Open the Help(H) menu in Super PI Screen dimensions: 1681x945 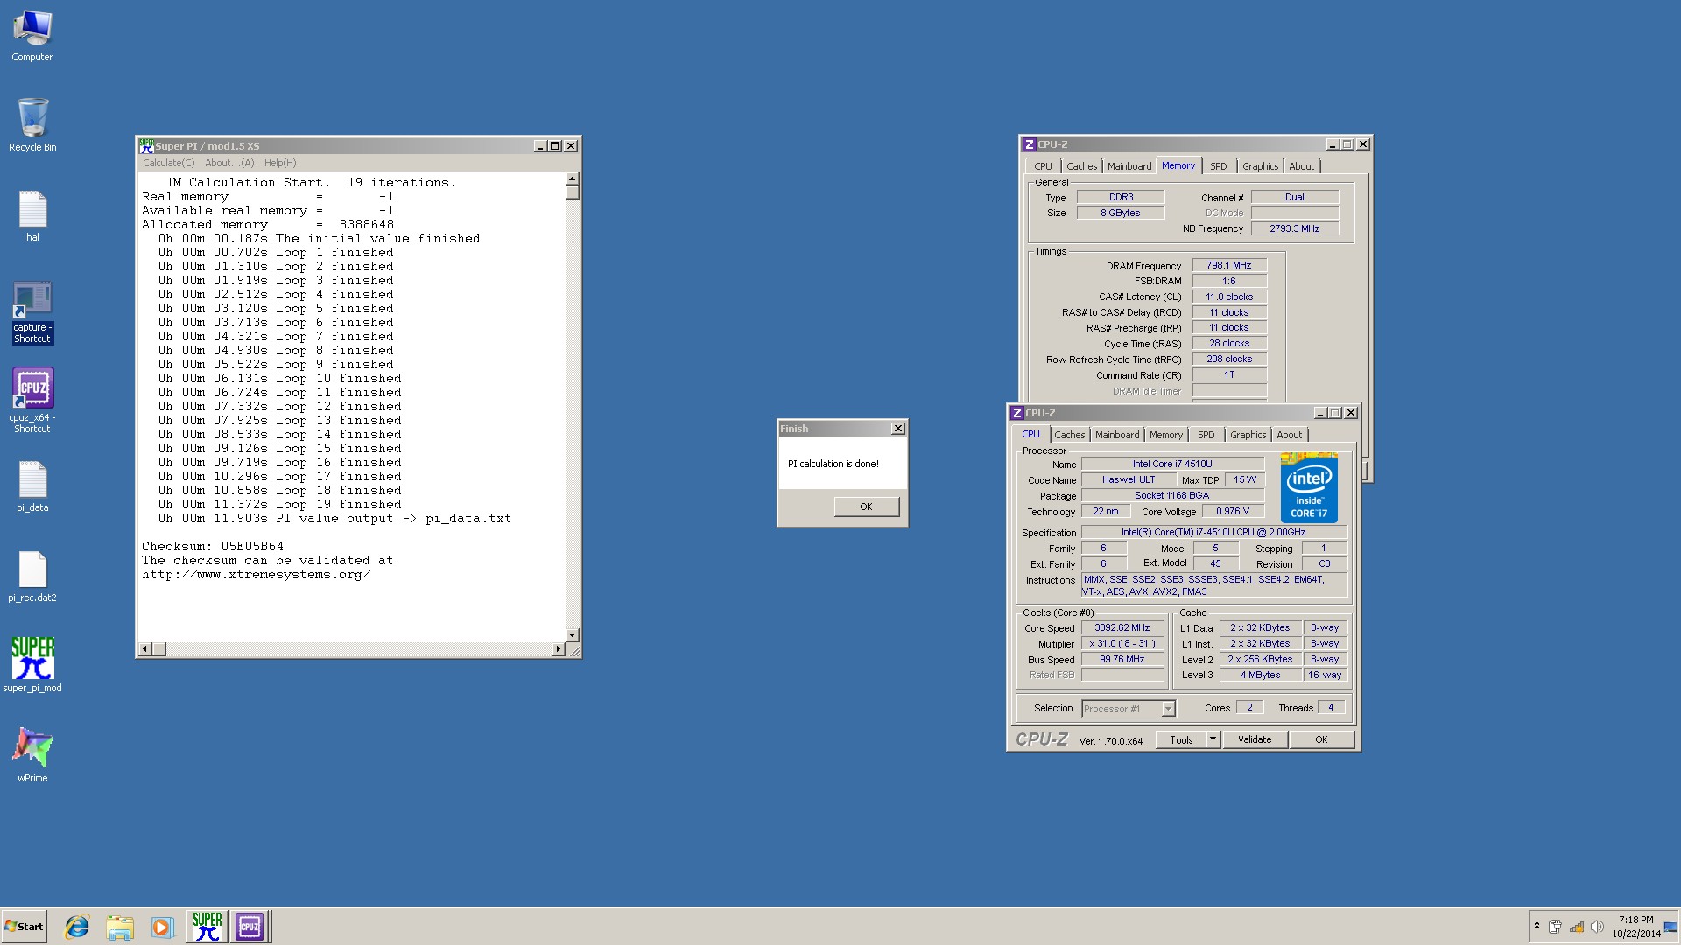coord(280,163)
